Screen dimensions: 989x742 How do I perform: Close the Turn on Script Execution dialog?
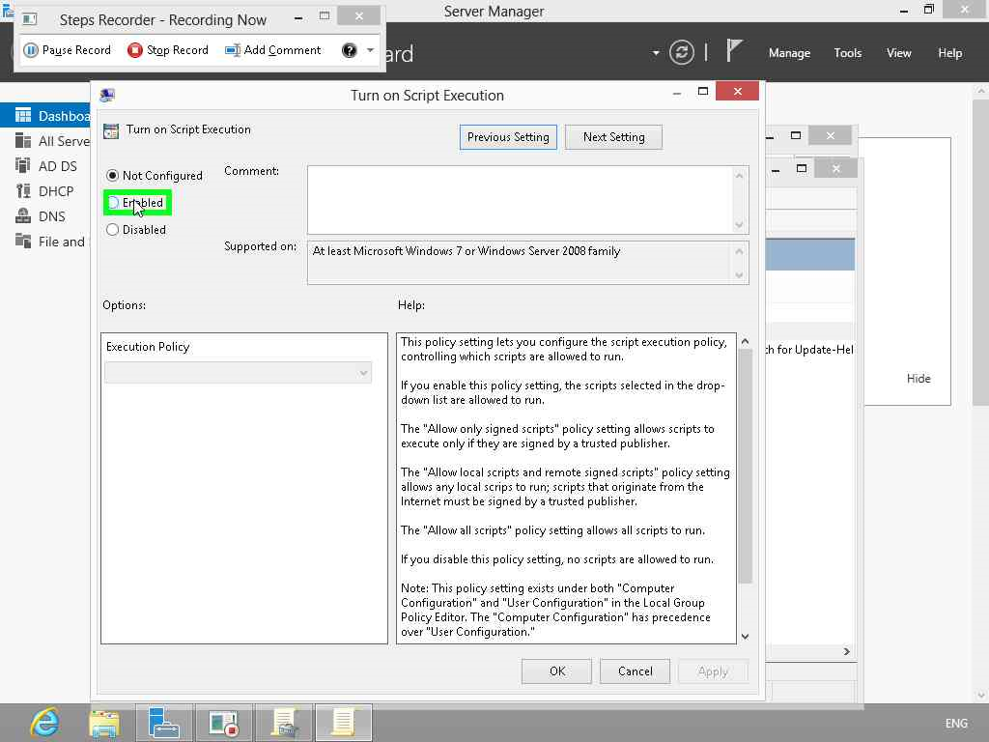point(737,92)
